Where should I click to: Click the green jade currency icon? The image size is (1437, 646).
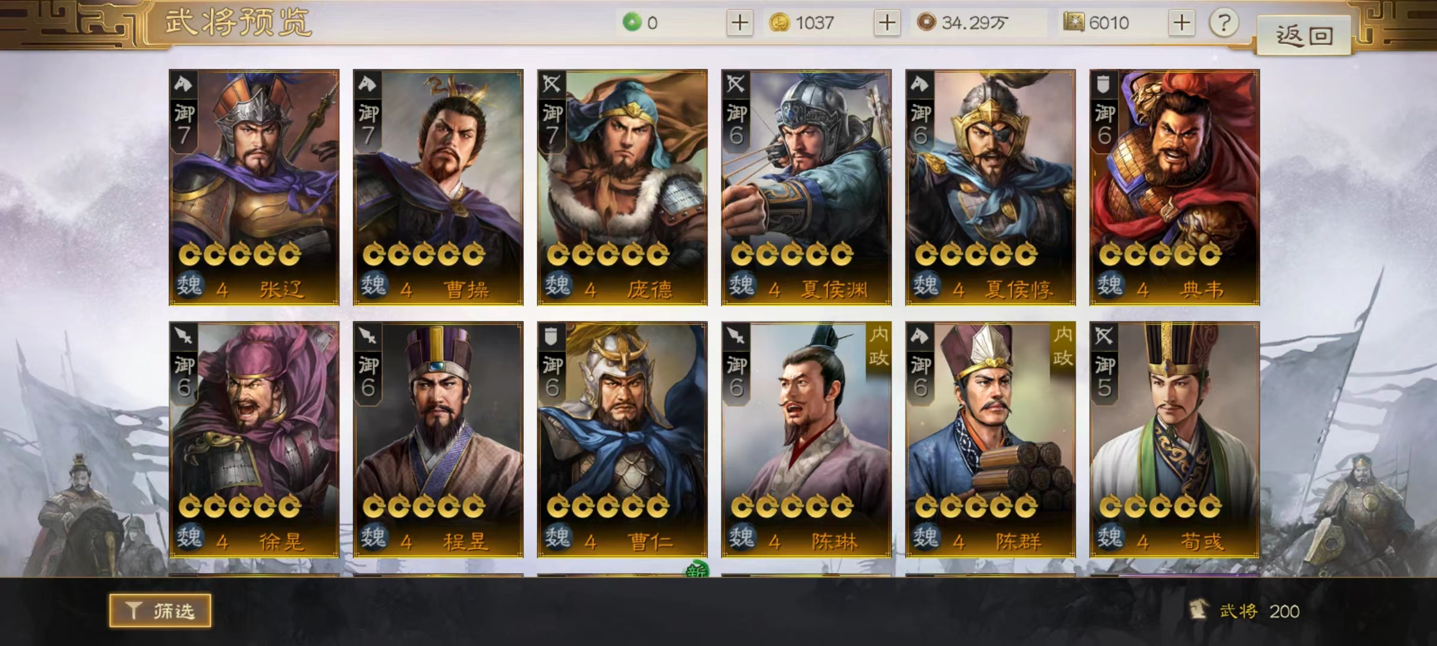point(632,23)
